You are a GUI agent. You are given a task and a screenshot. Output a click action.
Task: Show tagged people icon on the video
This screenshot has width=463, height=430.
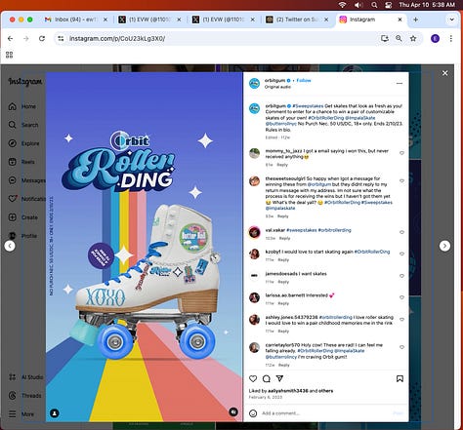click(x=55, y=413)
